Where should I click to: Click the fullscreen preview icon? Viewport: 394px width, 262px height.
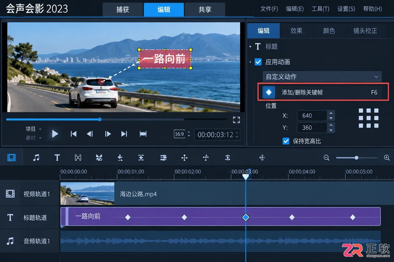coord(236,120)
